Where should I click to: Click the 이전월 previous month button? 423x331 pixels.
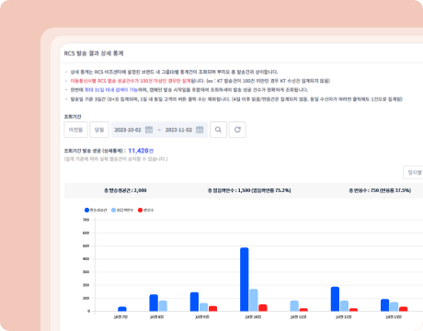coord(76,130)
